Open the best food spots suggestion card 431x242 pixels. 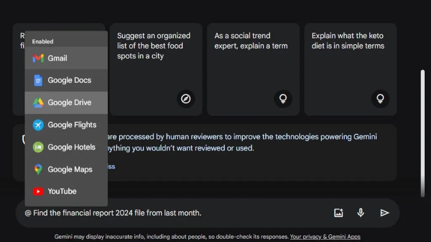pyautogui.click(x=156, y=69)
